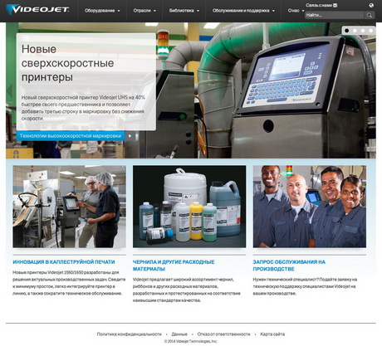Click the Связь с нами link

tap(319, 5)
